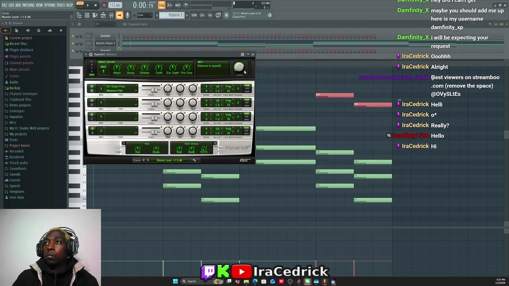Turn the Xpand!2 Attack smart knob
This screenshot has height=286, width=509.
[x=117, y=68]
